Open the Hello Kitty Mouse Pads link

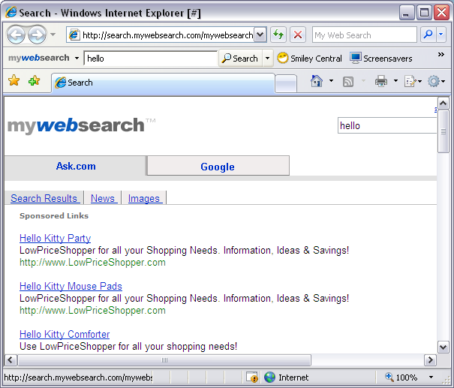71,287
